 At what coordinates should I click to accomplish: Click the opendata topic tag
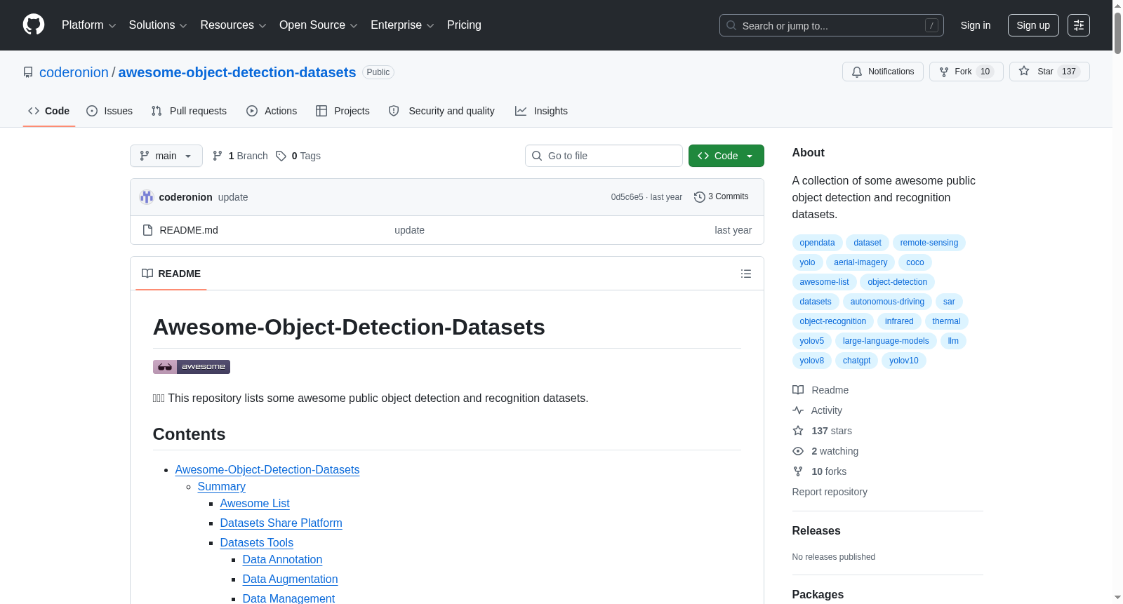click(x=817, y=243)
